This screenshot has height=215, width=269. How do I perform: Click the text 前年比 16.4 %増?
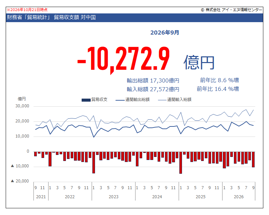(218, 89)
